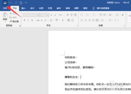Click the clear formatting icon

click(68, 15)
